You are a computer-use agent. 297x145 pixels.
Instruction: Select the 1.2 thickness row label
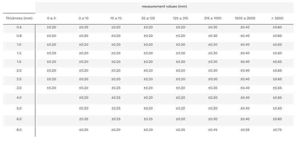pyautogui.click(x=19, y=53)
